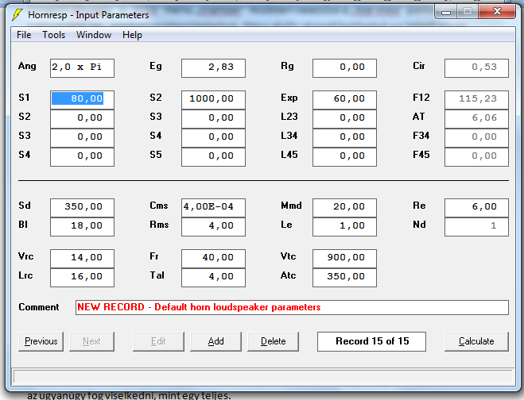
Task: Click the Cms field 4,00E-04
Action: point(213,207)
